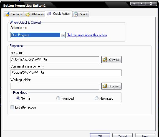
Task: Click the Quick Action tab icon
Action: tap(49, 14)
